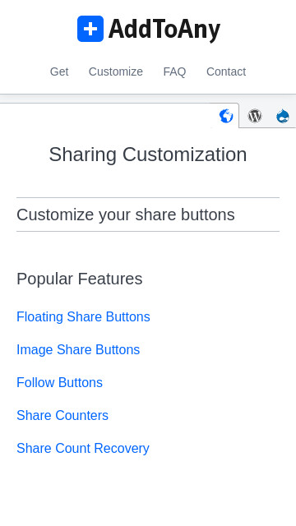
Task: Switch to the Drupal platform tab icon
Action: [283, 116]
